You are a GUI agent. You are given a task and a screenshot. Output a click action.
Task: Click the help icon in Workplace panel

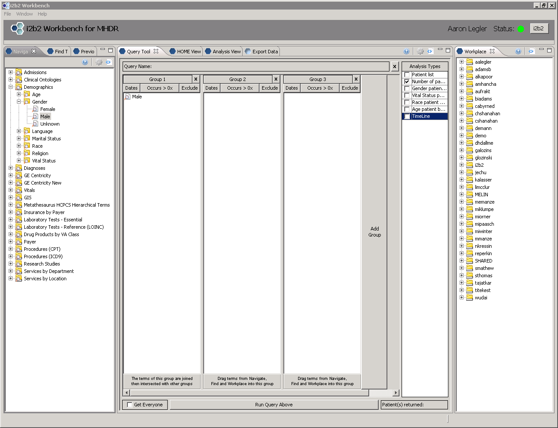pos(518,51)
